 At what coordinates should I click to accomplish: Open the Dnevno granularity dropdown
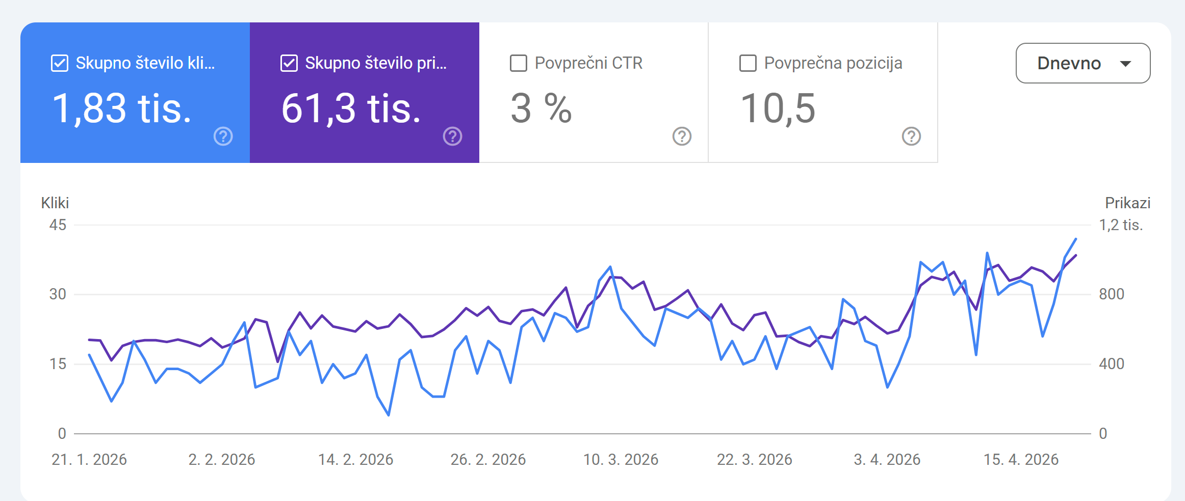coord(1069,63)
